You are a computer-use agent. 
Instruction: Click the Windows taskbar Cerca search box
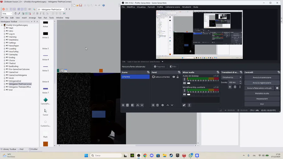(106, 156)
